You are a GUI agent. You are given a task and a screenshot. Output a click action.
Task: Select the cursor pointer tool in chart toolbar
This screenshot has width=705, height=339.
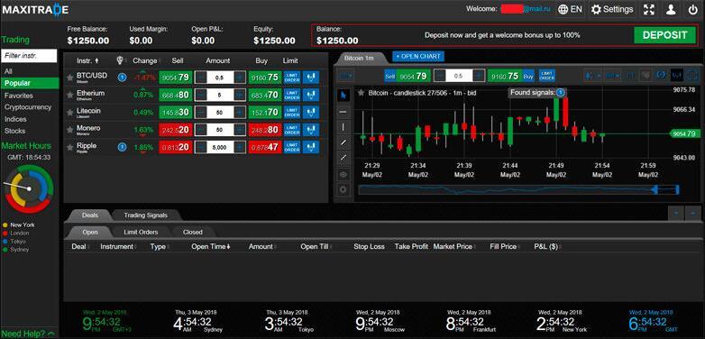343,96
